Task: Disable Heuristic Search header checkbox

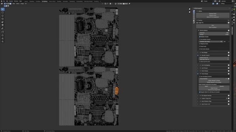Action: tap(198, 55)
